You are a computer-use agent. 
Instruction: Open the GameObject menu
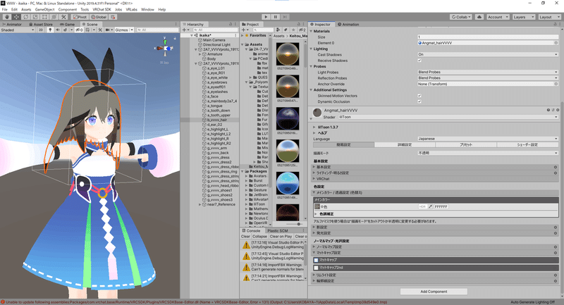(x=44, y=9)
